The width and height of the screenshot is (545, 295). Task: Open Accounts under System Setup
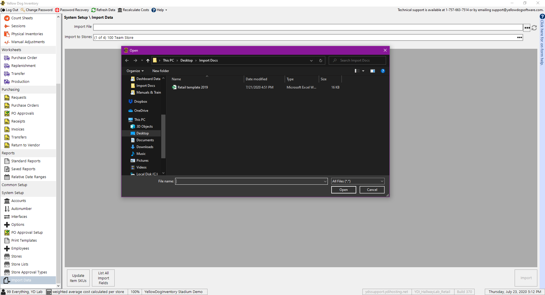pyautogui.click(x=18, y=201)
